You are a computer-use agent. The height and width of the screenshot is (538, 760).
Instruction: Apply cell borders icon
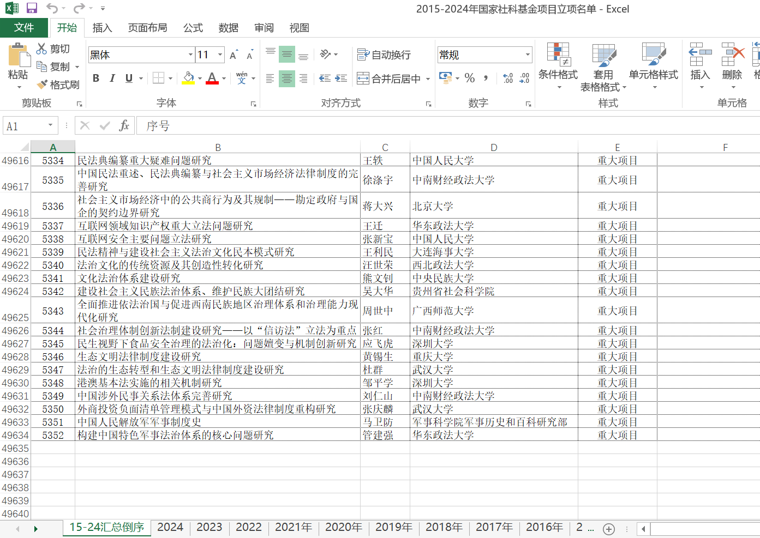[x=158, y=78]
